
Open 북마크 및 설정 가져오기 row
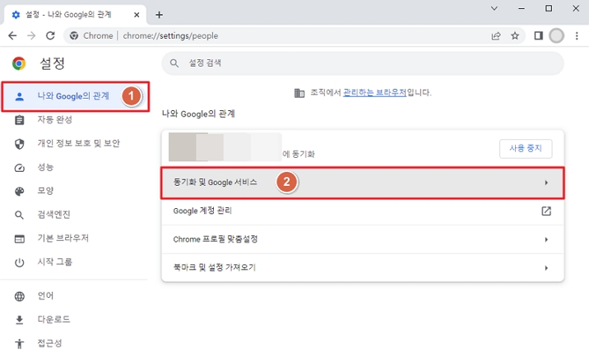[363, 267]
